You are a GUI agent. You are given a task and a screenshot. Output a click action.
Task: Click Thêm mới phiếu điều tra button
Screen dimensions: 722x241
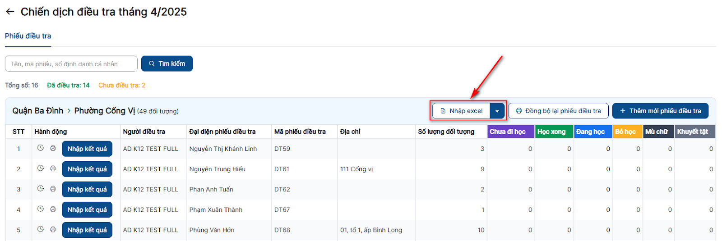tap(660, 111)
